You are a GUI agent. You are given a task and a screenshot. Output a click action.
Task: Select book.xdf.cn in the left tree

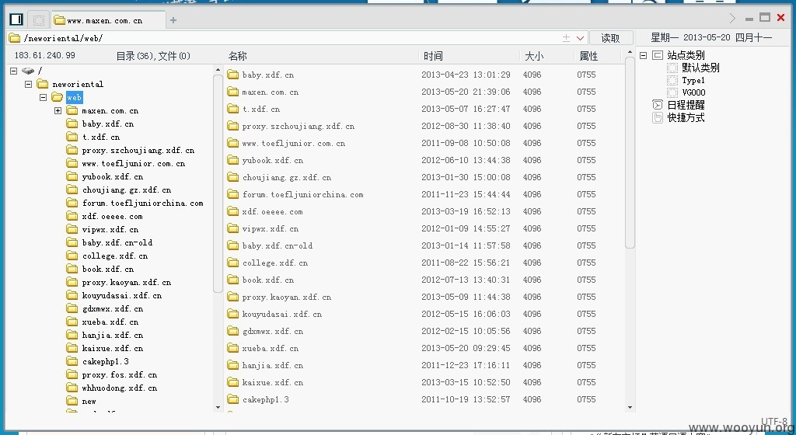pos(107,269)
